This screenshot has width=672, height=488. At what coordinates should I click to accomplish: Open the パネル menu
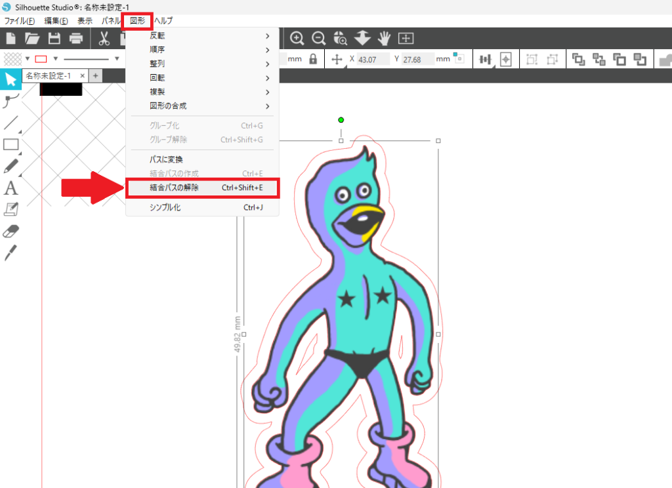(x=110, y=20)
